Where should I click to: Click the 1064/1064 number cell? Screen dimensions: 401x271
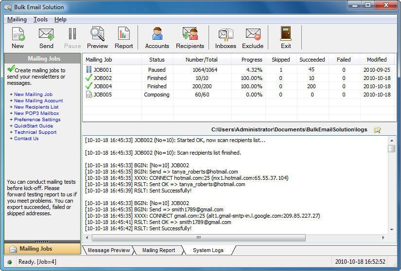[205, 70]
